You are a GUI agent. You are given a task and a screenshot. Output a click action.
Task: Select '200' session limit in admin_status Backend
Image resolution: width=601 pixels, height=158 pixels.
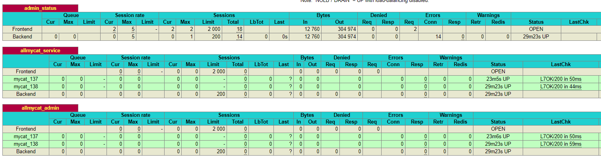point(216,37)
